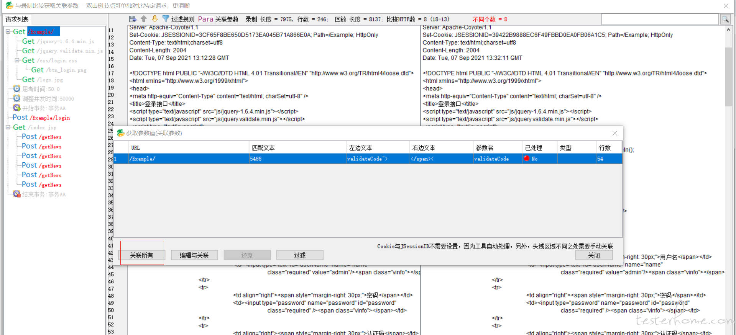The height and width of the screenshot is (335, 736).
Task: Select the first Post /getNews request
Action: (x=41, y=137)
